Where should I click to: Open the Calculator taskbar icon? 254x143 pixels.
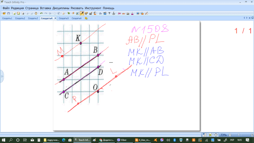pyautogui.click(x=39, y=140)
